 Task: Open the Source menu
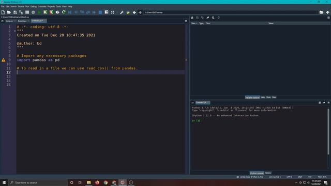pos(21,7)
